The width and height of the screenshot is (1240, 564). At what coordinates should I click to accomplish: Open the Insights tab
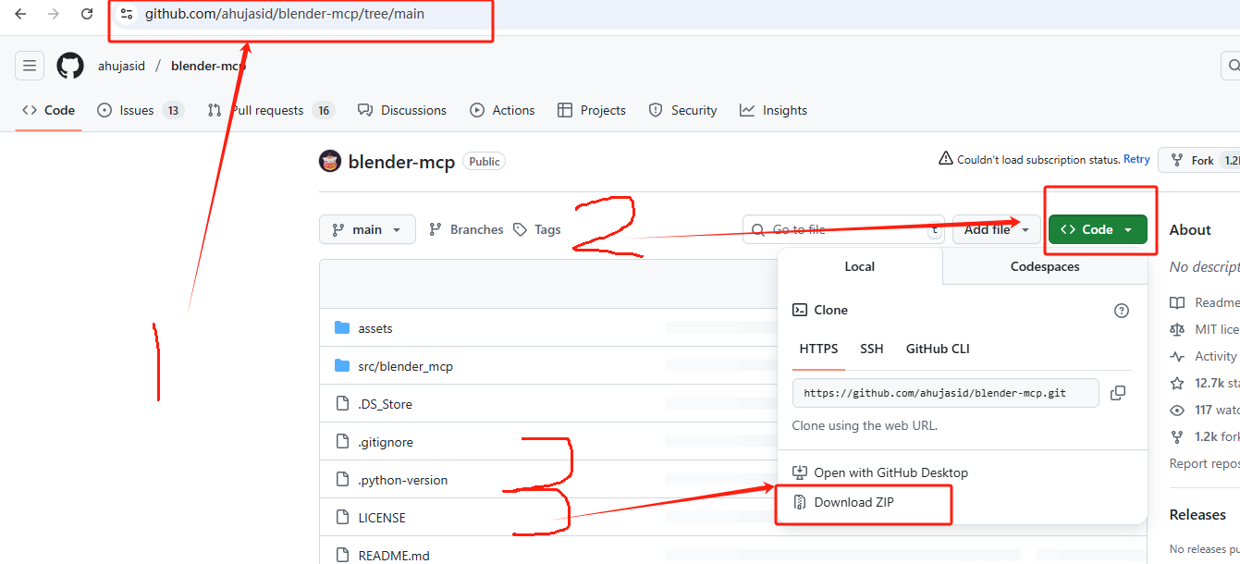774,110
